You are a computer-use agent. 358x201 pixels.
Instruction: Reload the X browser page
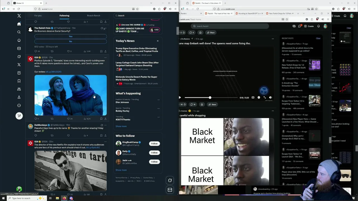18,9
